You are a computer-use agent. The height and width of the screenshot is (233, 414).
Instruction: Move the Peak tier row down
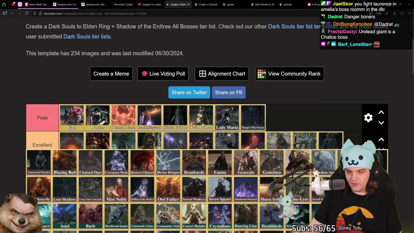381,123
